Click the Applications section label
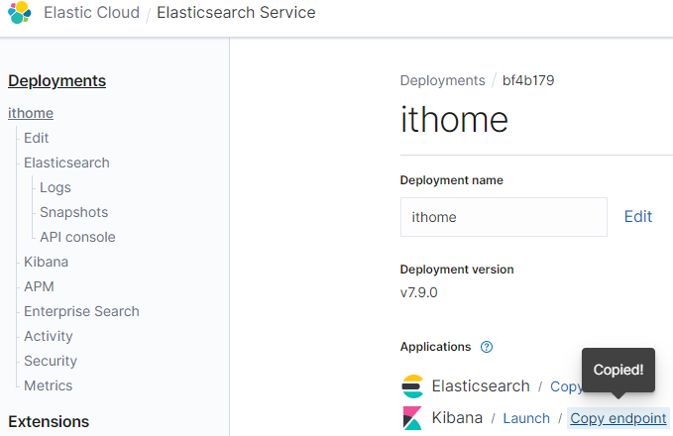 point(435,347)
